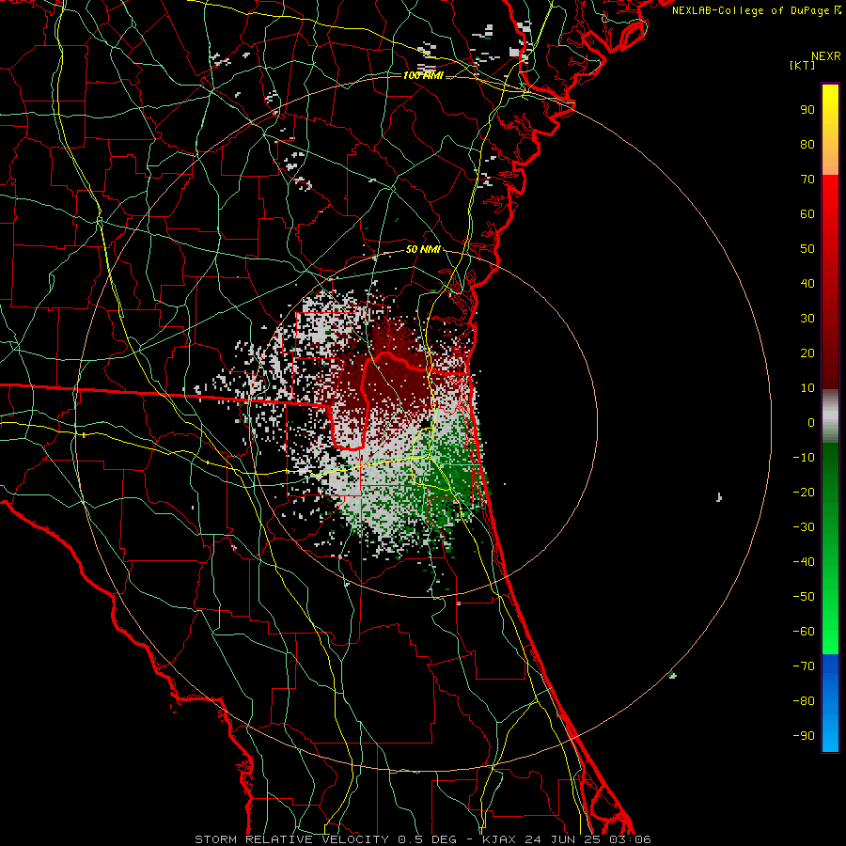Click the green segment of the velocity color scale
This screenshot has height=846, width=846.
[830, 548]
